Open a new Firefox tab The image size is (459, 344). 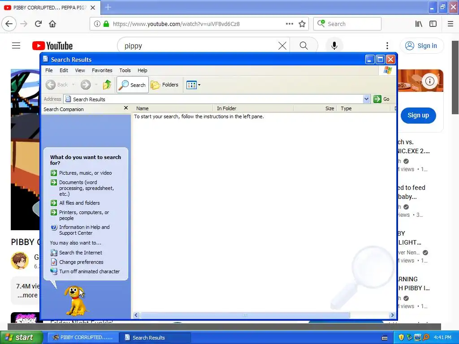click(x=108, y=7)
